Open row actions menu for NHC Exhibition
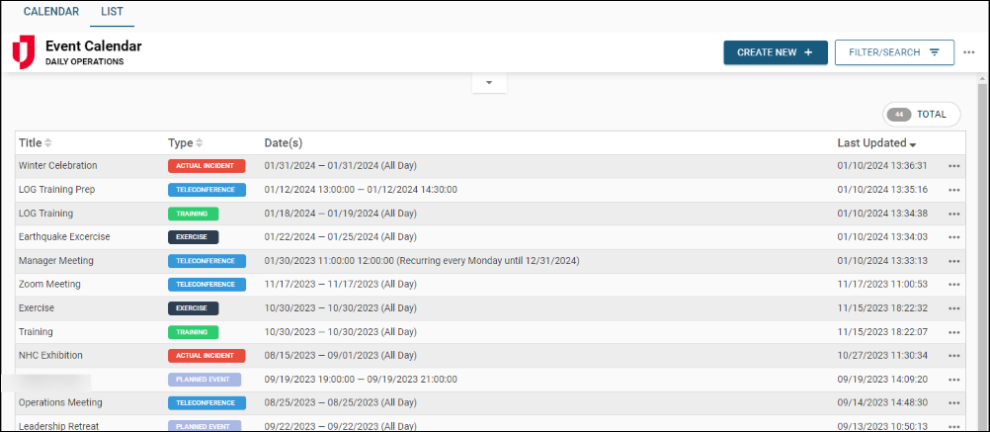 tap(953, 356)
